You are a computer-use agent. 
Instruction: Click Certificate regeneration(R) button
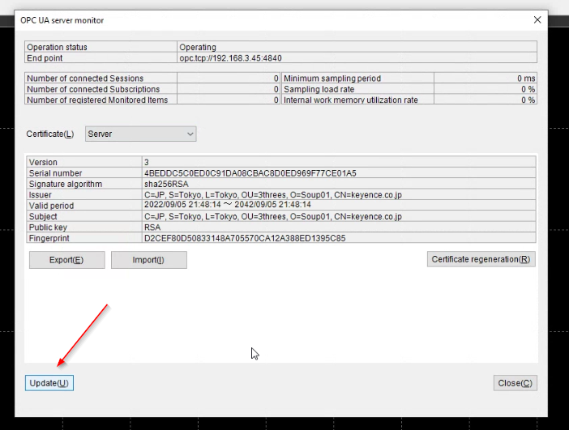(x=481, y=259)
